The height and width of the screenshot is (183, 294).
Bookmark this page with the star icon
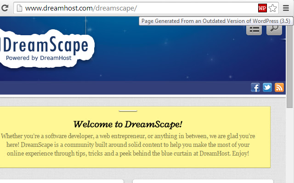(x=272, y=8)
